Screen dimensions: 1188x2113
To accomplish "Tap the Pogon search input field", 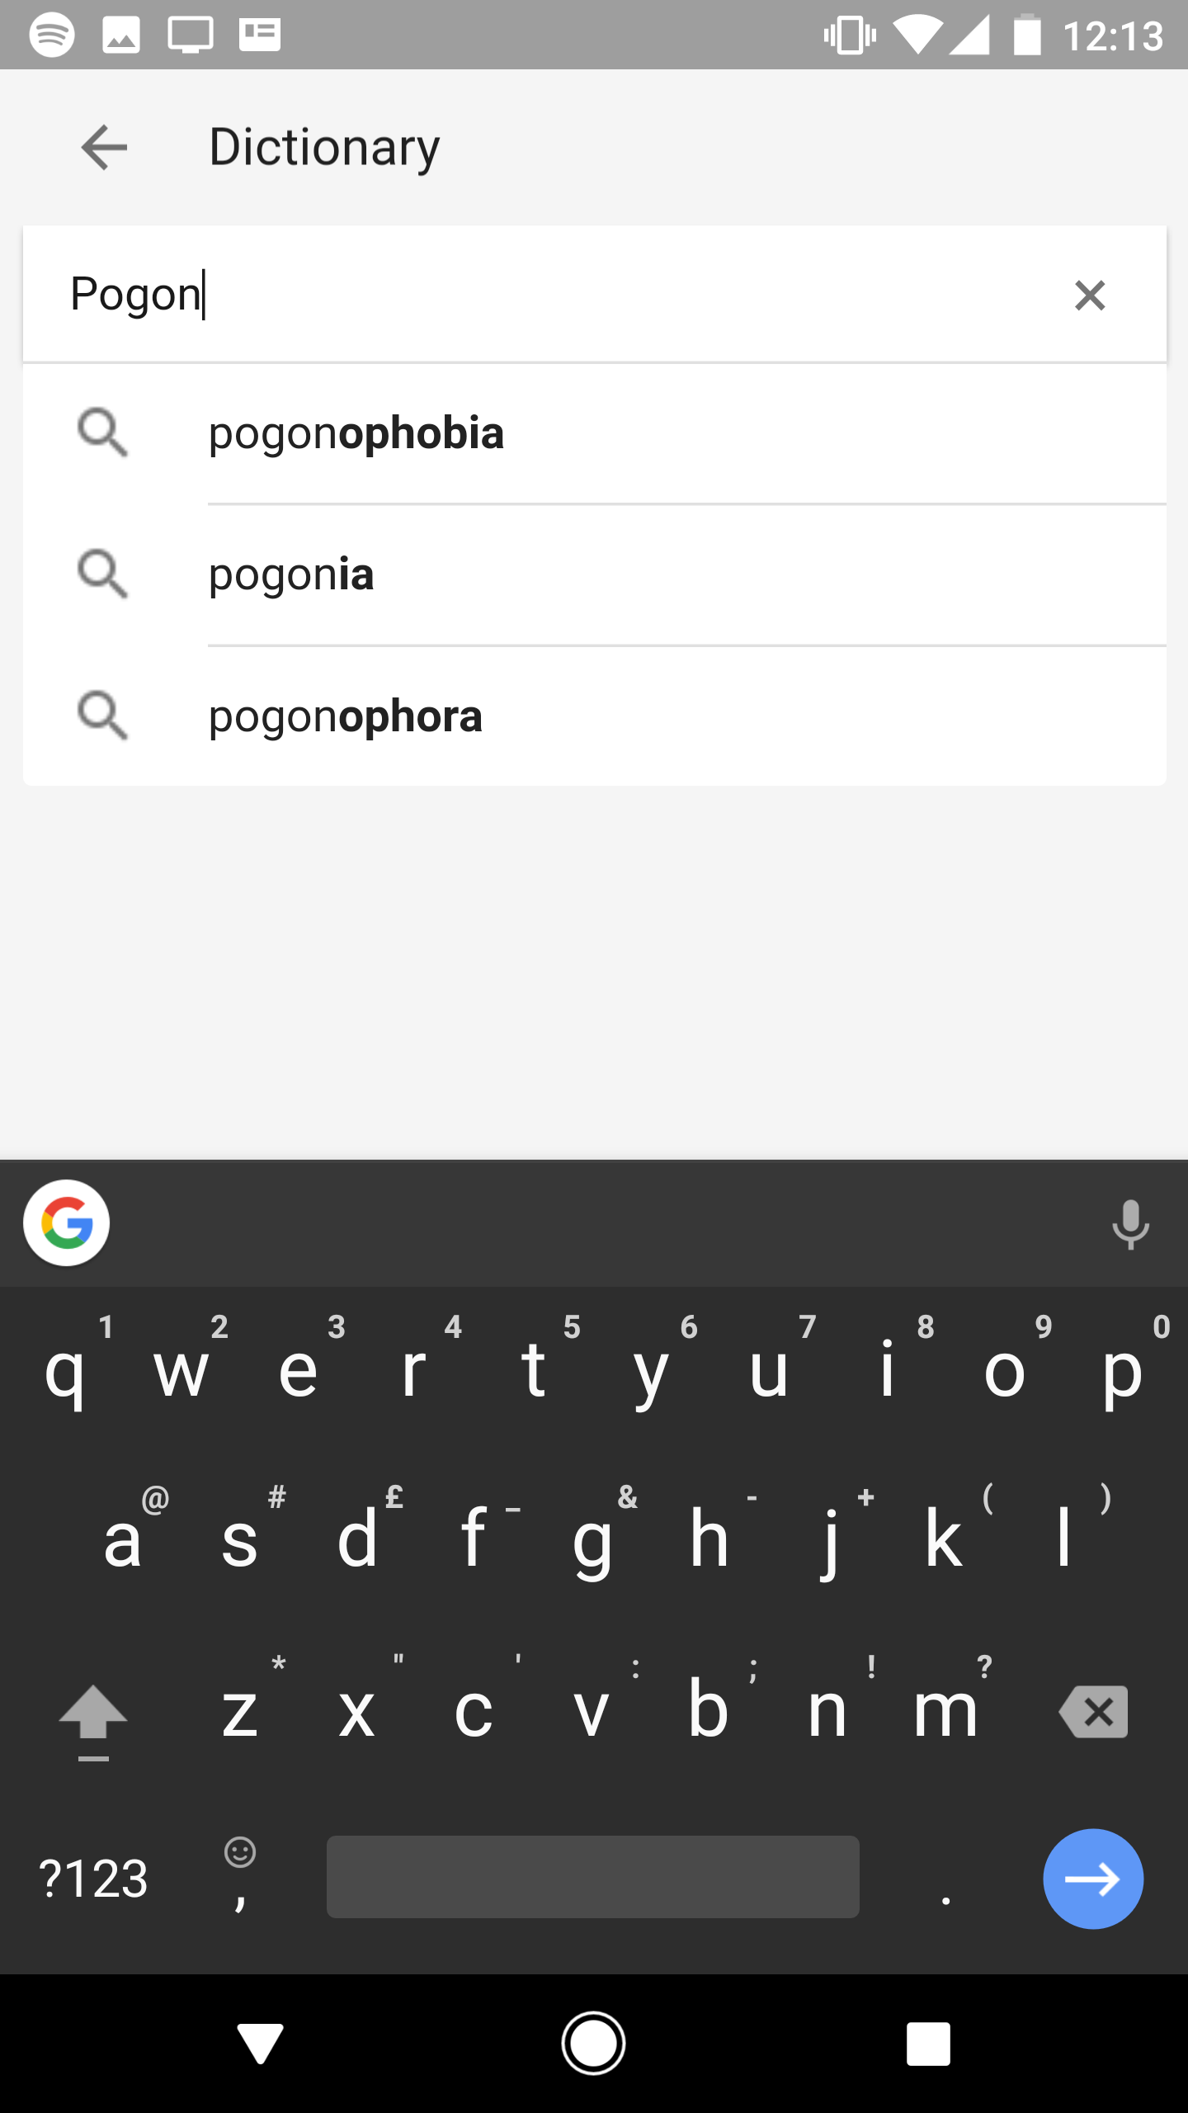I will click(x=495, y=294).
